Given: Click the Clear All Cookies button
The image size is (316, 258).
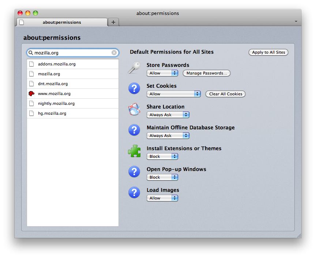Looking at the screenshot, I should tap(225, 94).
